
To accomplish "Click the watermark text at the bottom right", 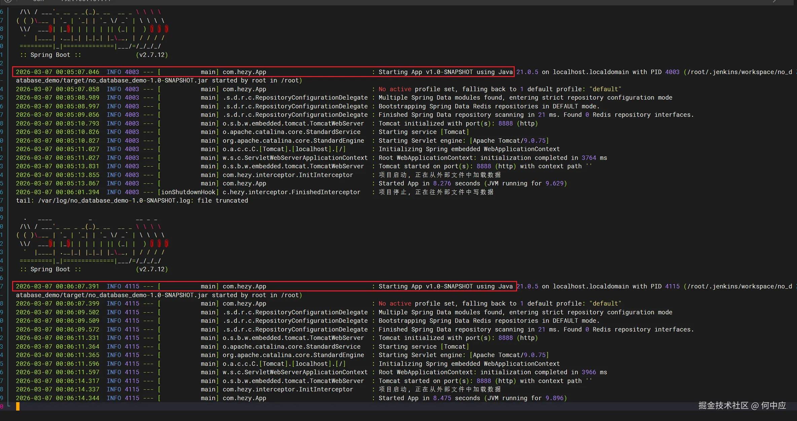I will pos(742,406).
